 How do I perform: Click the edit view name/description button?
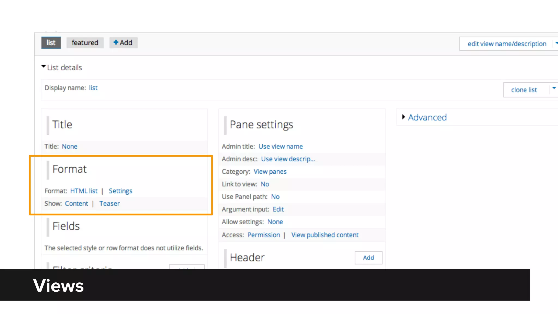point(507,44)
